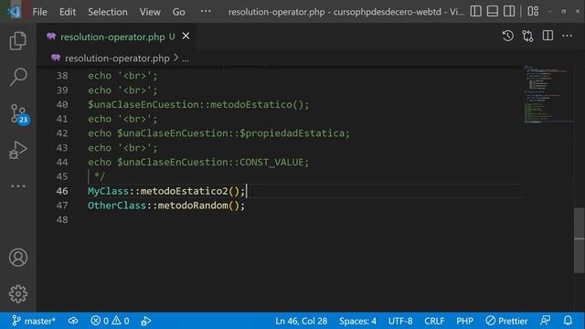This screenshot has height=329, width=585.
Task: Open the Accounts menu
Action: point(18,258)
